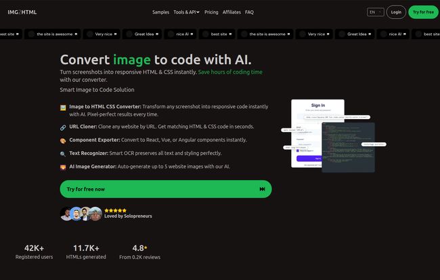The height and width of the screenshot is (280, 440).
Task: Click the '4.8' reviews rating stat
Action: 139,248
